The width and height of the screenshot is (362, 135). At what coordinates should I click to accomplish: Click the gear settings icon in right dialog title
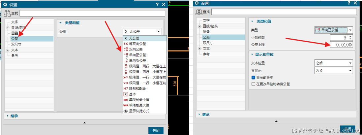[197, 3]
